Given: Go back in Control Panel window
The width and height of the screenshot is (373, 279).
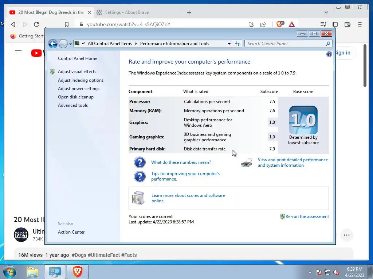Looking at the screenshot, I should pyautogui.click(x=53, y=44).
